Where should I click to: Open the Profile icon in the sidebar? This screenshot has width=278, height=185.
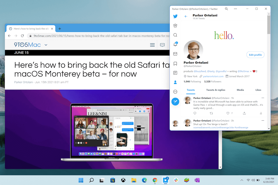pos(175,82)
